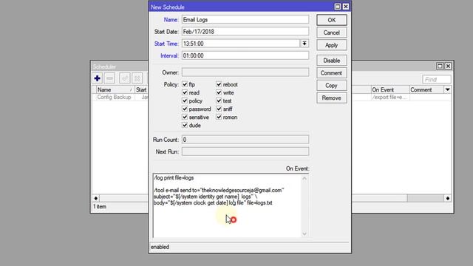Click the '/log print file=logs' script line

[174, 177]
